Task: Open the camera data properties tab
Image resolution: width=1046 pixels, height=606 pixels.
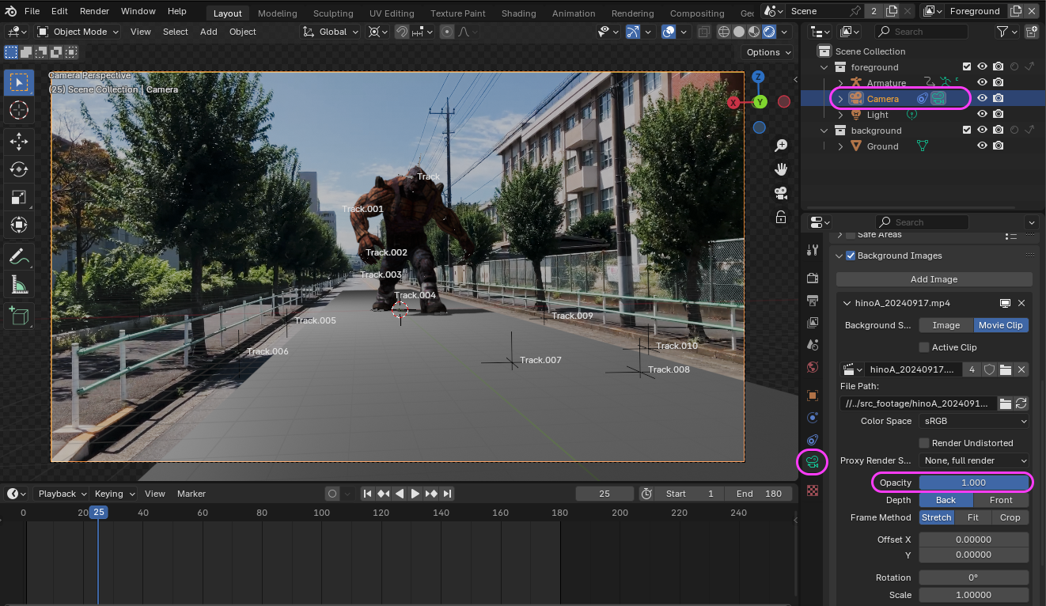Action: tap(812, 461)
